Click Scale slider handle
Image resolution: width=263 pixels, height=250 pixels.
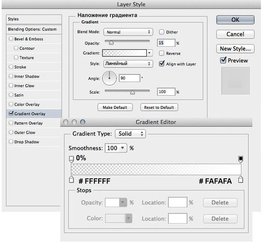pyautogui.click(x=132, y=92)
